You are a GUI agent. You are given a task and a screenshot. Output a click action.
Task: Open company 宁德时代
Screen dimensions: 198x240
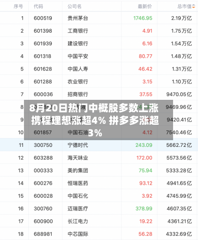[x=78, y=145]
